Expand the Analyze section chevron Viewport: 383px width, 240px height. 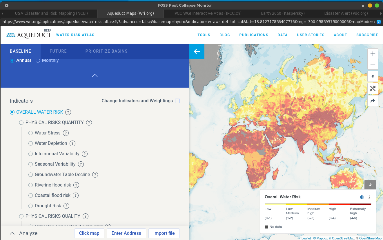click(x=12, y=233)
